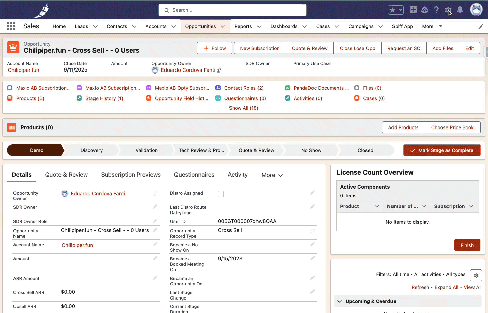
Task: Click the change owner icon beside Eduardo Cordova Fanti
Action: [219, 70]
